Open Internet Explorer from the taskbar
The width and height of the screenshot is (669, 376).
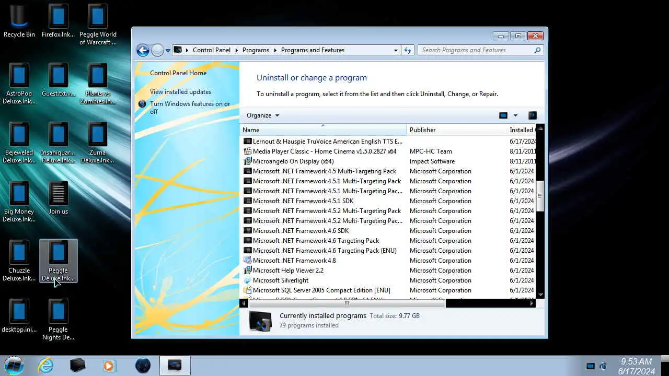(x=46, y=365)
